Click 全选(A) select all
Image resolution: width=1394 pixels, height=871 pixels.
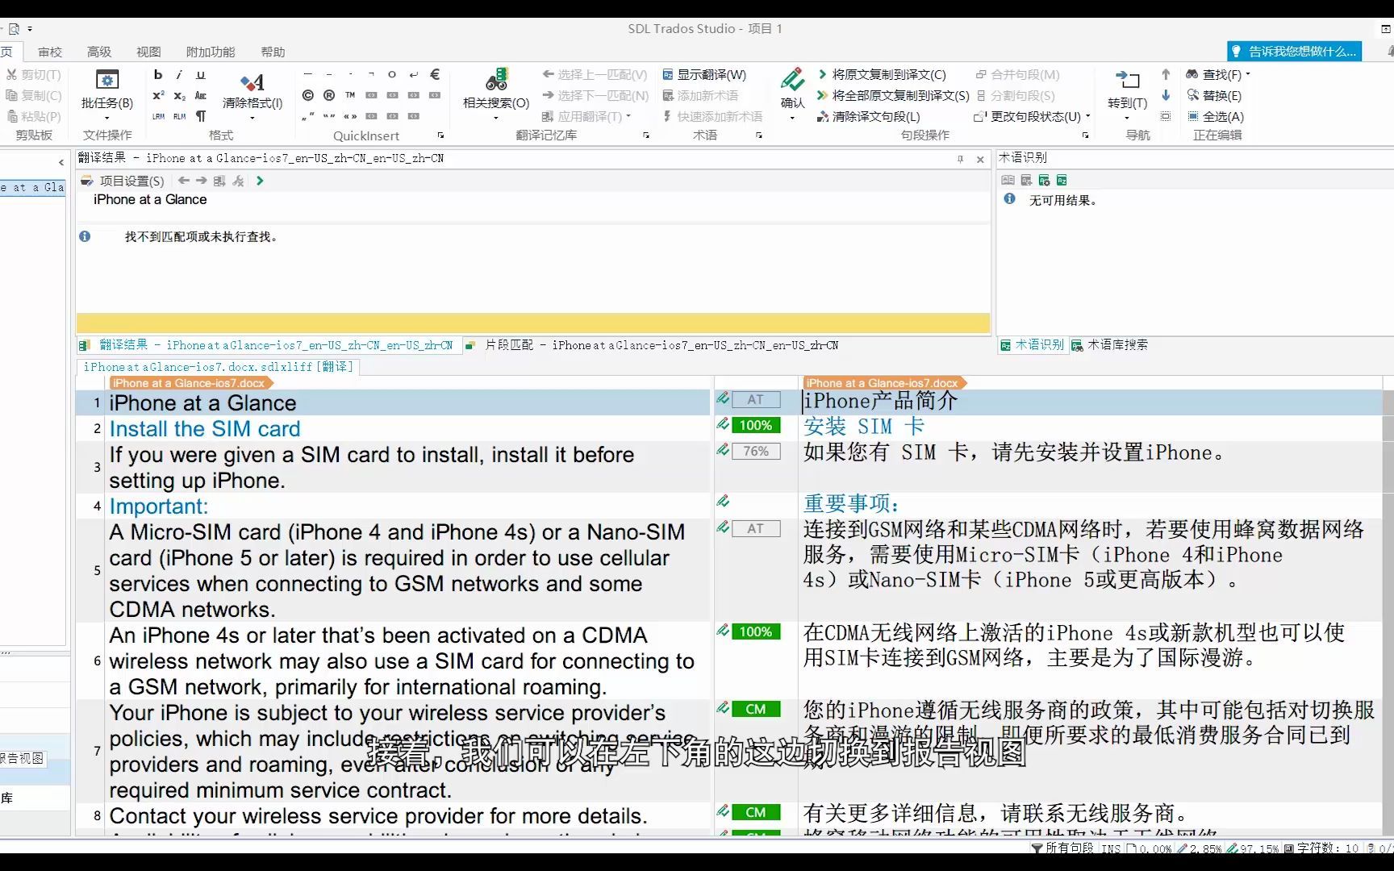pyautogui.click(x=1215, y=116)
